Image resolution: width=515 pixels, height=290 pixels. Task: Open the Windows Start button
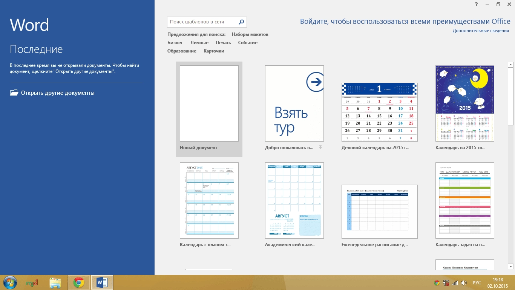point(10,282)
